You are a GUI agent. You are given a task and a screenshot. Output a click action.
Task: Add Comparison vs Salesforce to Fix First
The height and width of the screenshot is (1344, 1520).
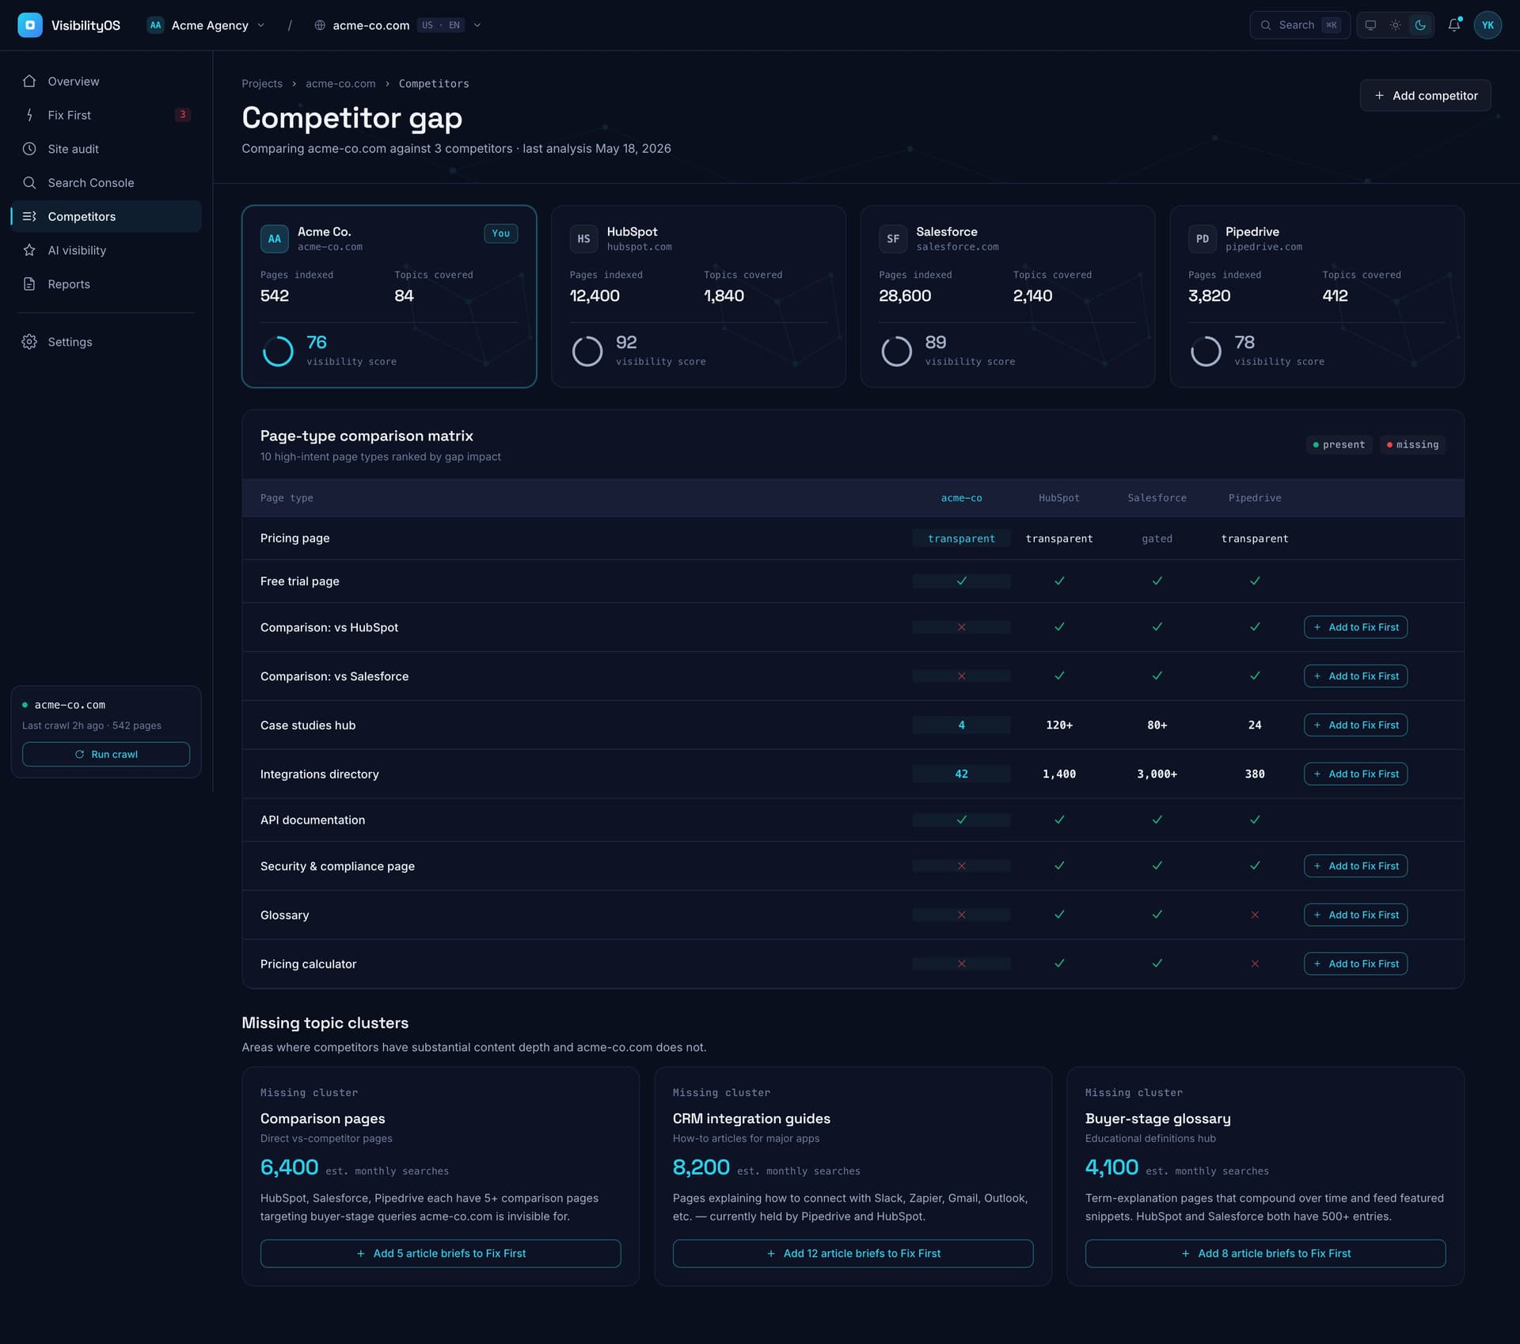coord(1355,676)
